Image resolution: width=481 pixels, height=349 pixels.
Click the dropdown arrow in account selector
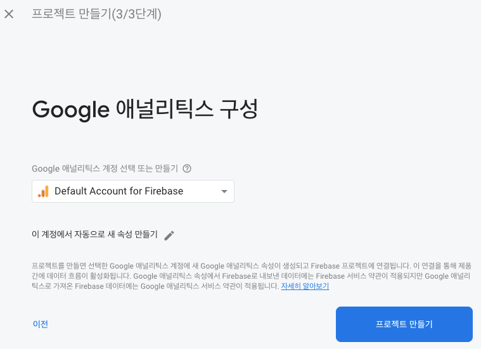pos(224,191)
